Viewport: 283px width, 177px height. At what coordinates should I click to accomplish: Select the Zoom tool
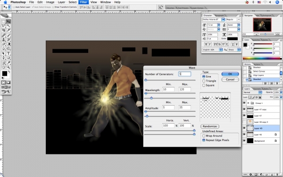[8, 67]
